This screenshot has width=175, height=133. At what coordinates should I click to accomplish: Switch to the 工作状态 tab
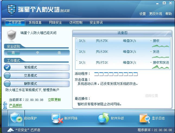[15, 23]
